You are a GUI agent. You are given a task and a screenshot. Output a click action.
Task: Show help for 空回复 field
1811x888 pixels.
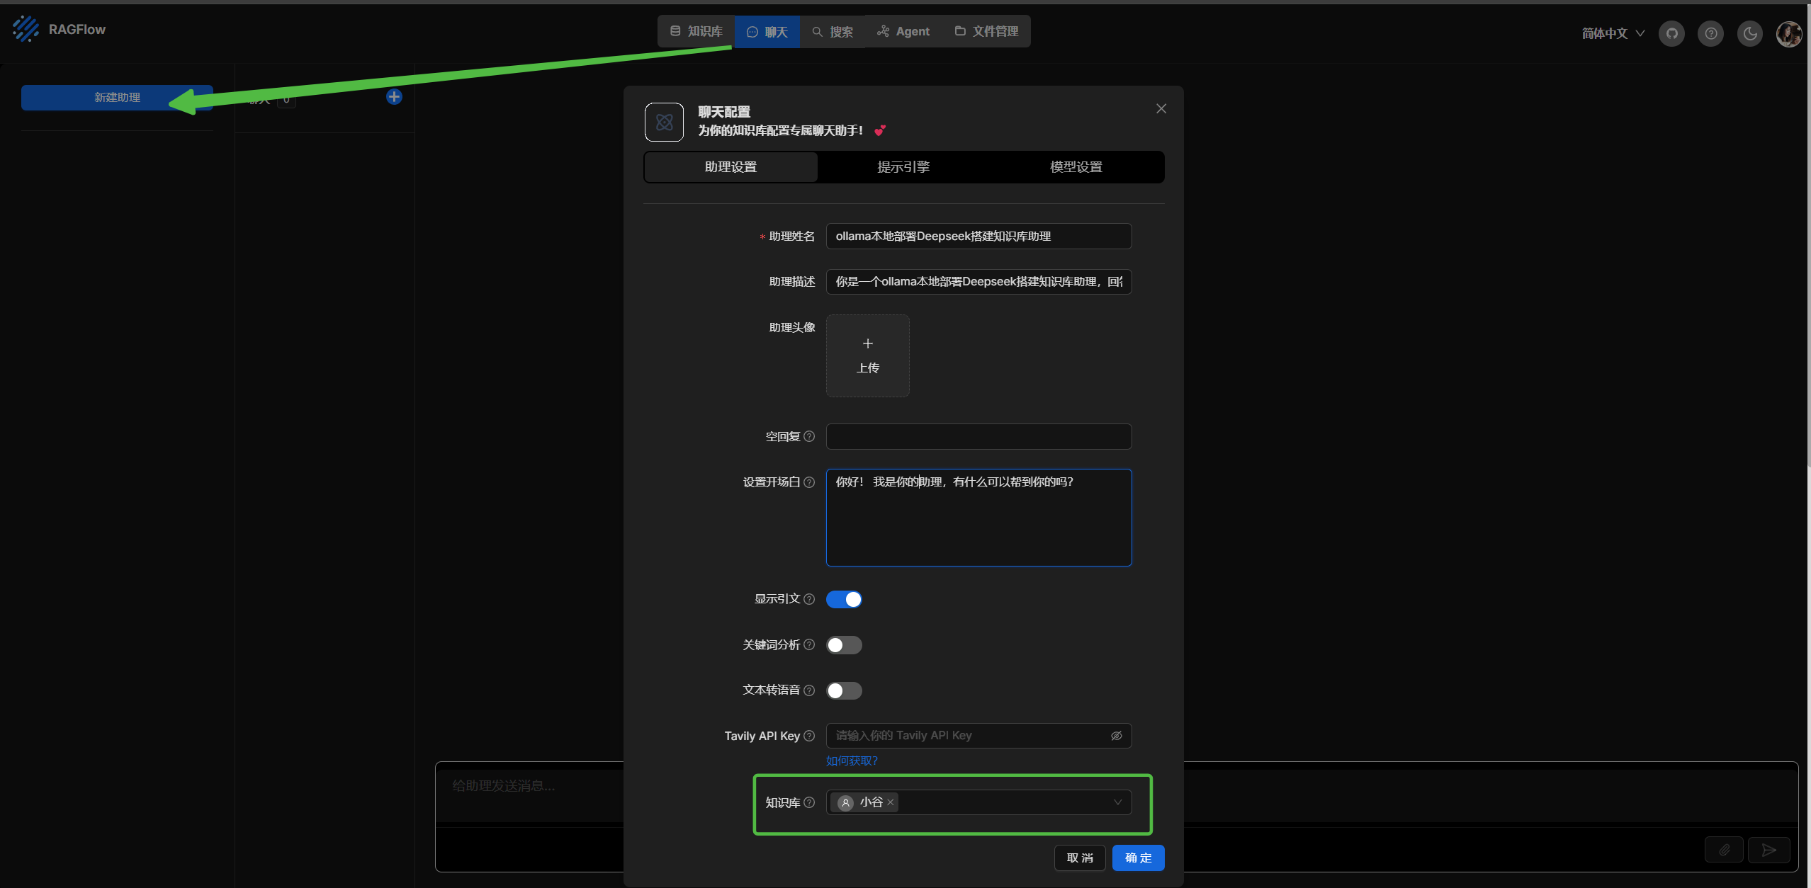tap(809, 436)
